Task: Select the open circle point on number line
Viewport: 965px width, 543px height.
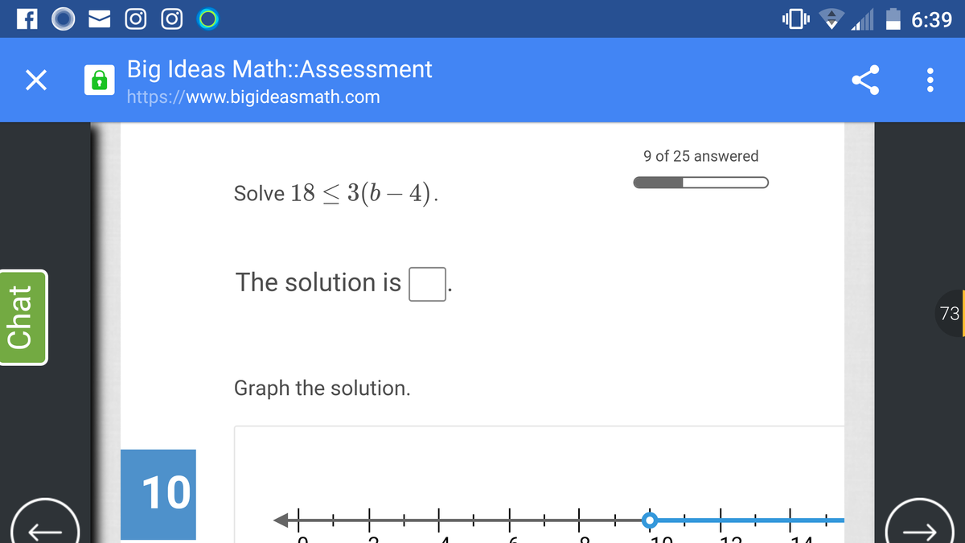Action: tap(648, 520)
